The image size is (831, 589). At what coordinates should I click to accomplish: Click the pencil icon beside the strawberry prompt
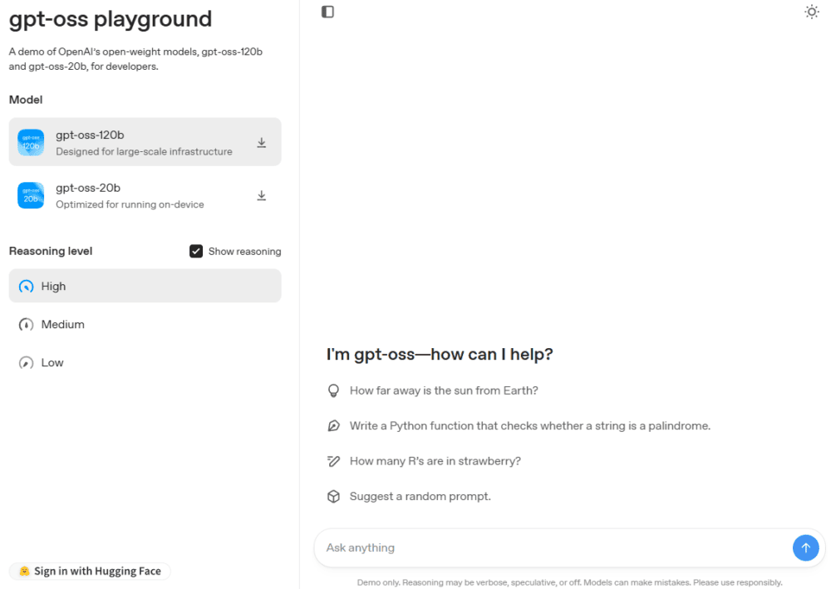coord(333,461)
